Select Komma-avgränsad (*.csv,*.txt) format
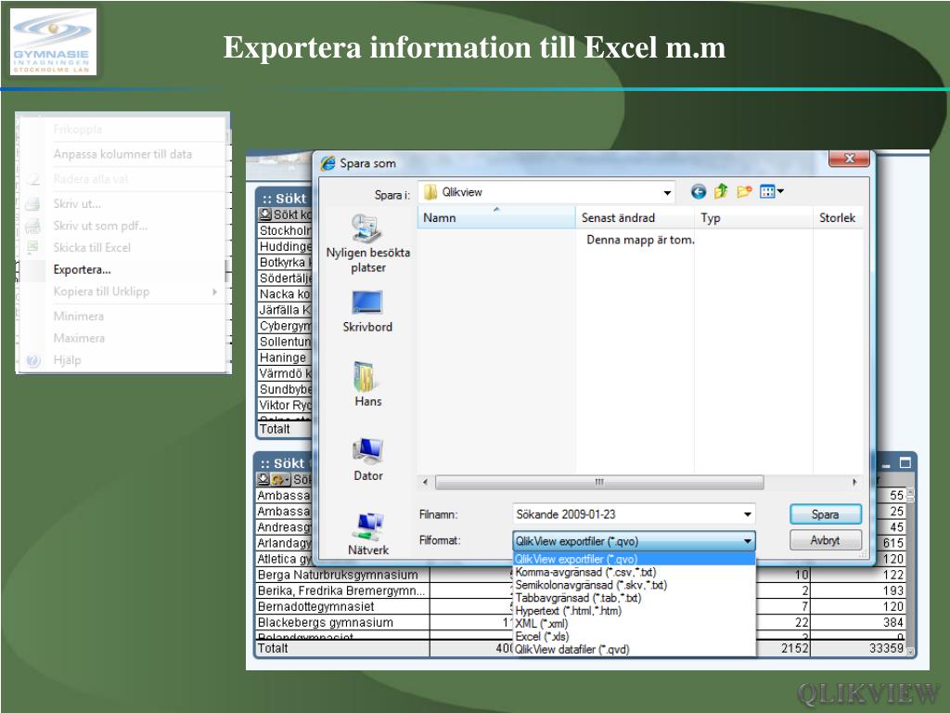 point(634,572)
